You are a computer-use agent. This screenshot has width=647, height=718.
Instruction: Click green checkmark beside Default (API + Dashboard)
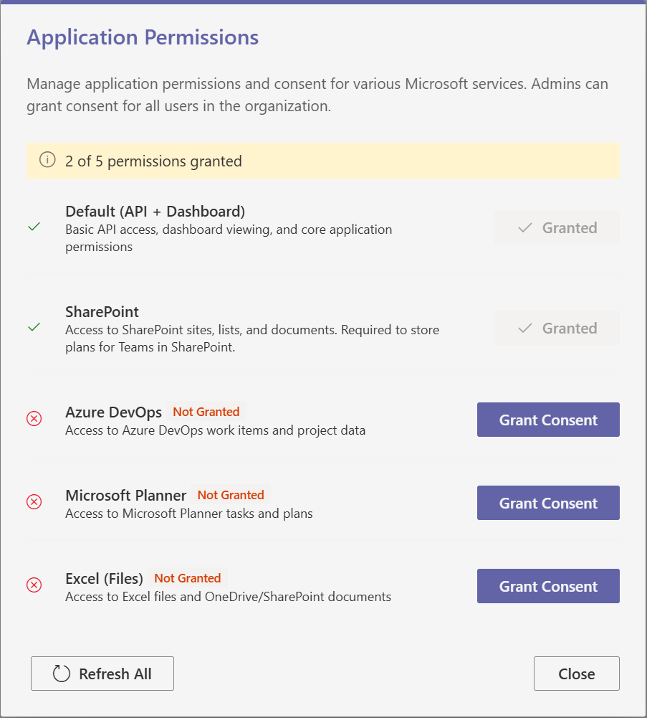[34, 227]
